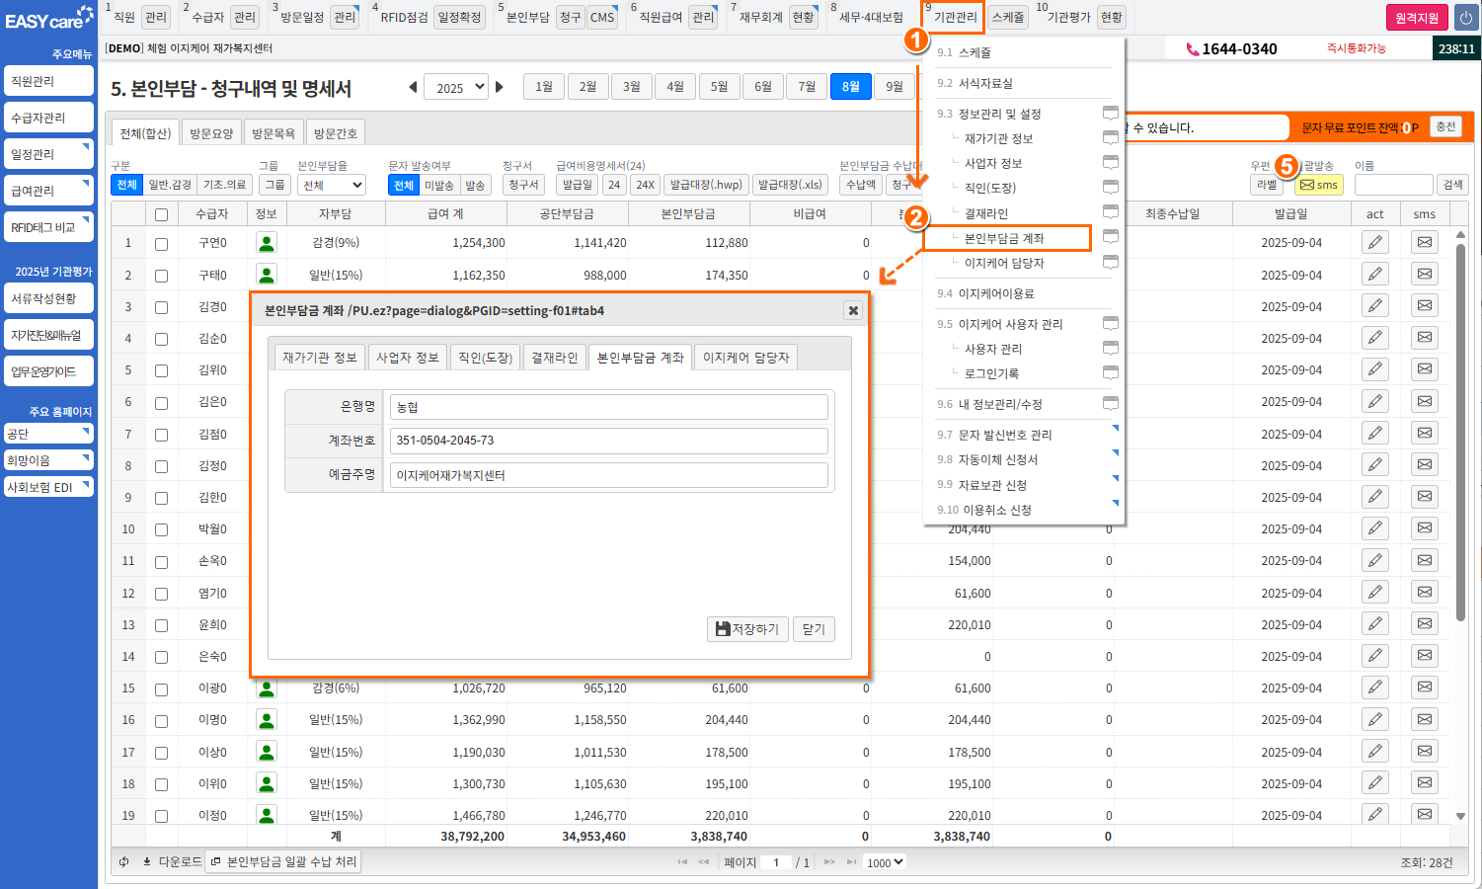The image size is (1482, 889).
Task: Click the previous year arrow icon
Action: (x=413, y=87)
